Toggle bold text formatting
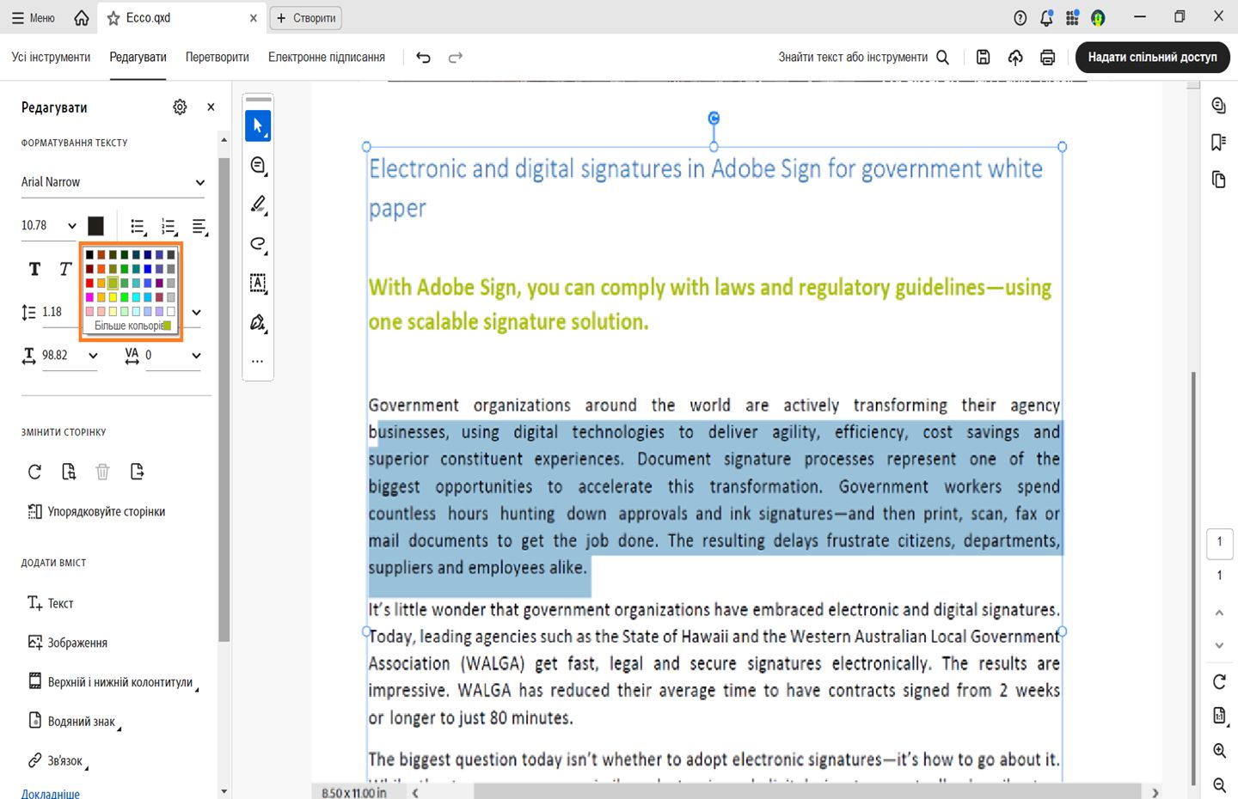 [34, 270]
